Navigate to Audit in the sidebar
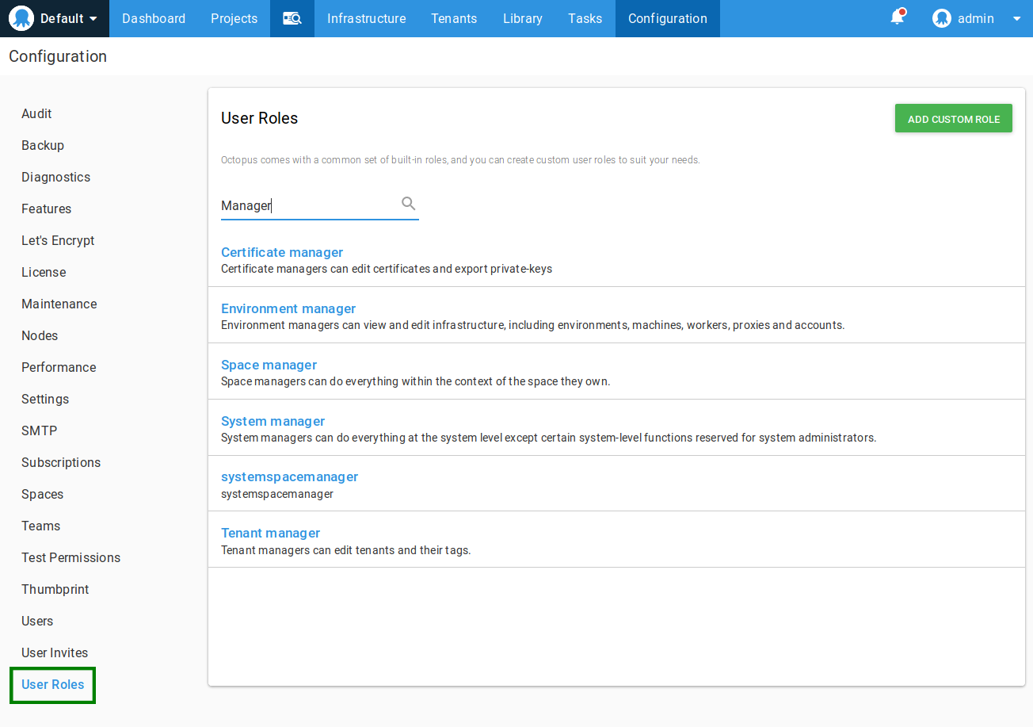The width and height of the screenshot is (1033, 727). (36, 113)
